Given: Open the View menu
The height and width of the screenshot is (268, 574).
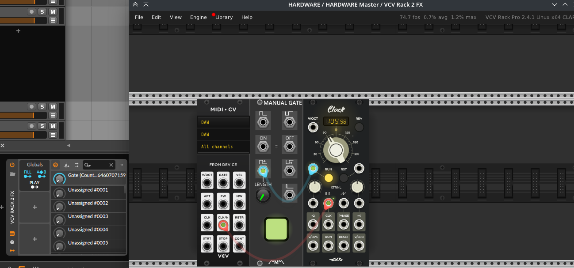Looking at the screenshot, I should (176, 17).
